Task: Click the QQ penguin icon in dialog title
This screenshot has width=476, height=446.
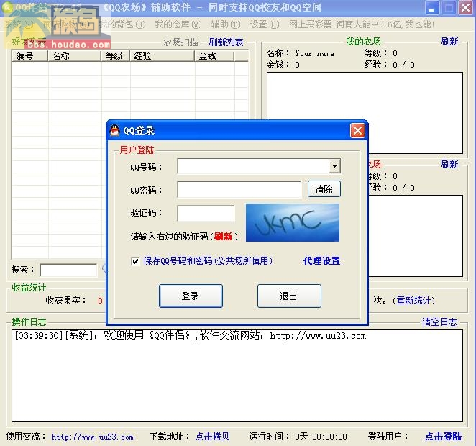Action: (115, 130)
